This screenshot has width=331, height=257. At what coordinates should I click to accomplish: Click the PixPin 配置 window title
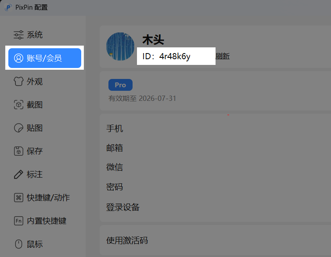tap(32, 7)
